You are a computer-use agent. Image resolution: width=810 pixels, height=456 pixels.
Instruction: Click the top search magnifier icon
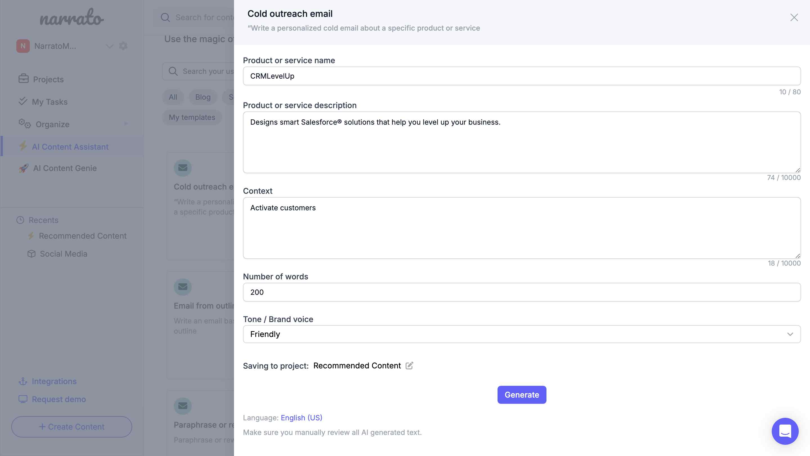click(165, 17)
